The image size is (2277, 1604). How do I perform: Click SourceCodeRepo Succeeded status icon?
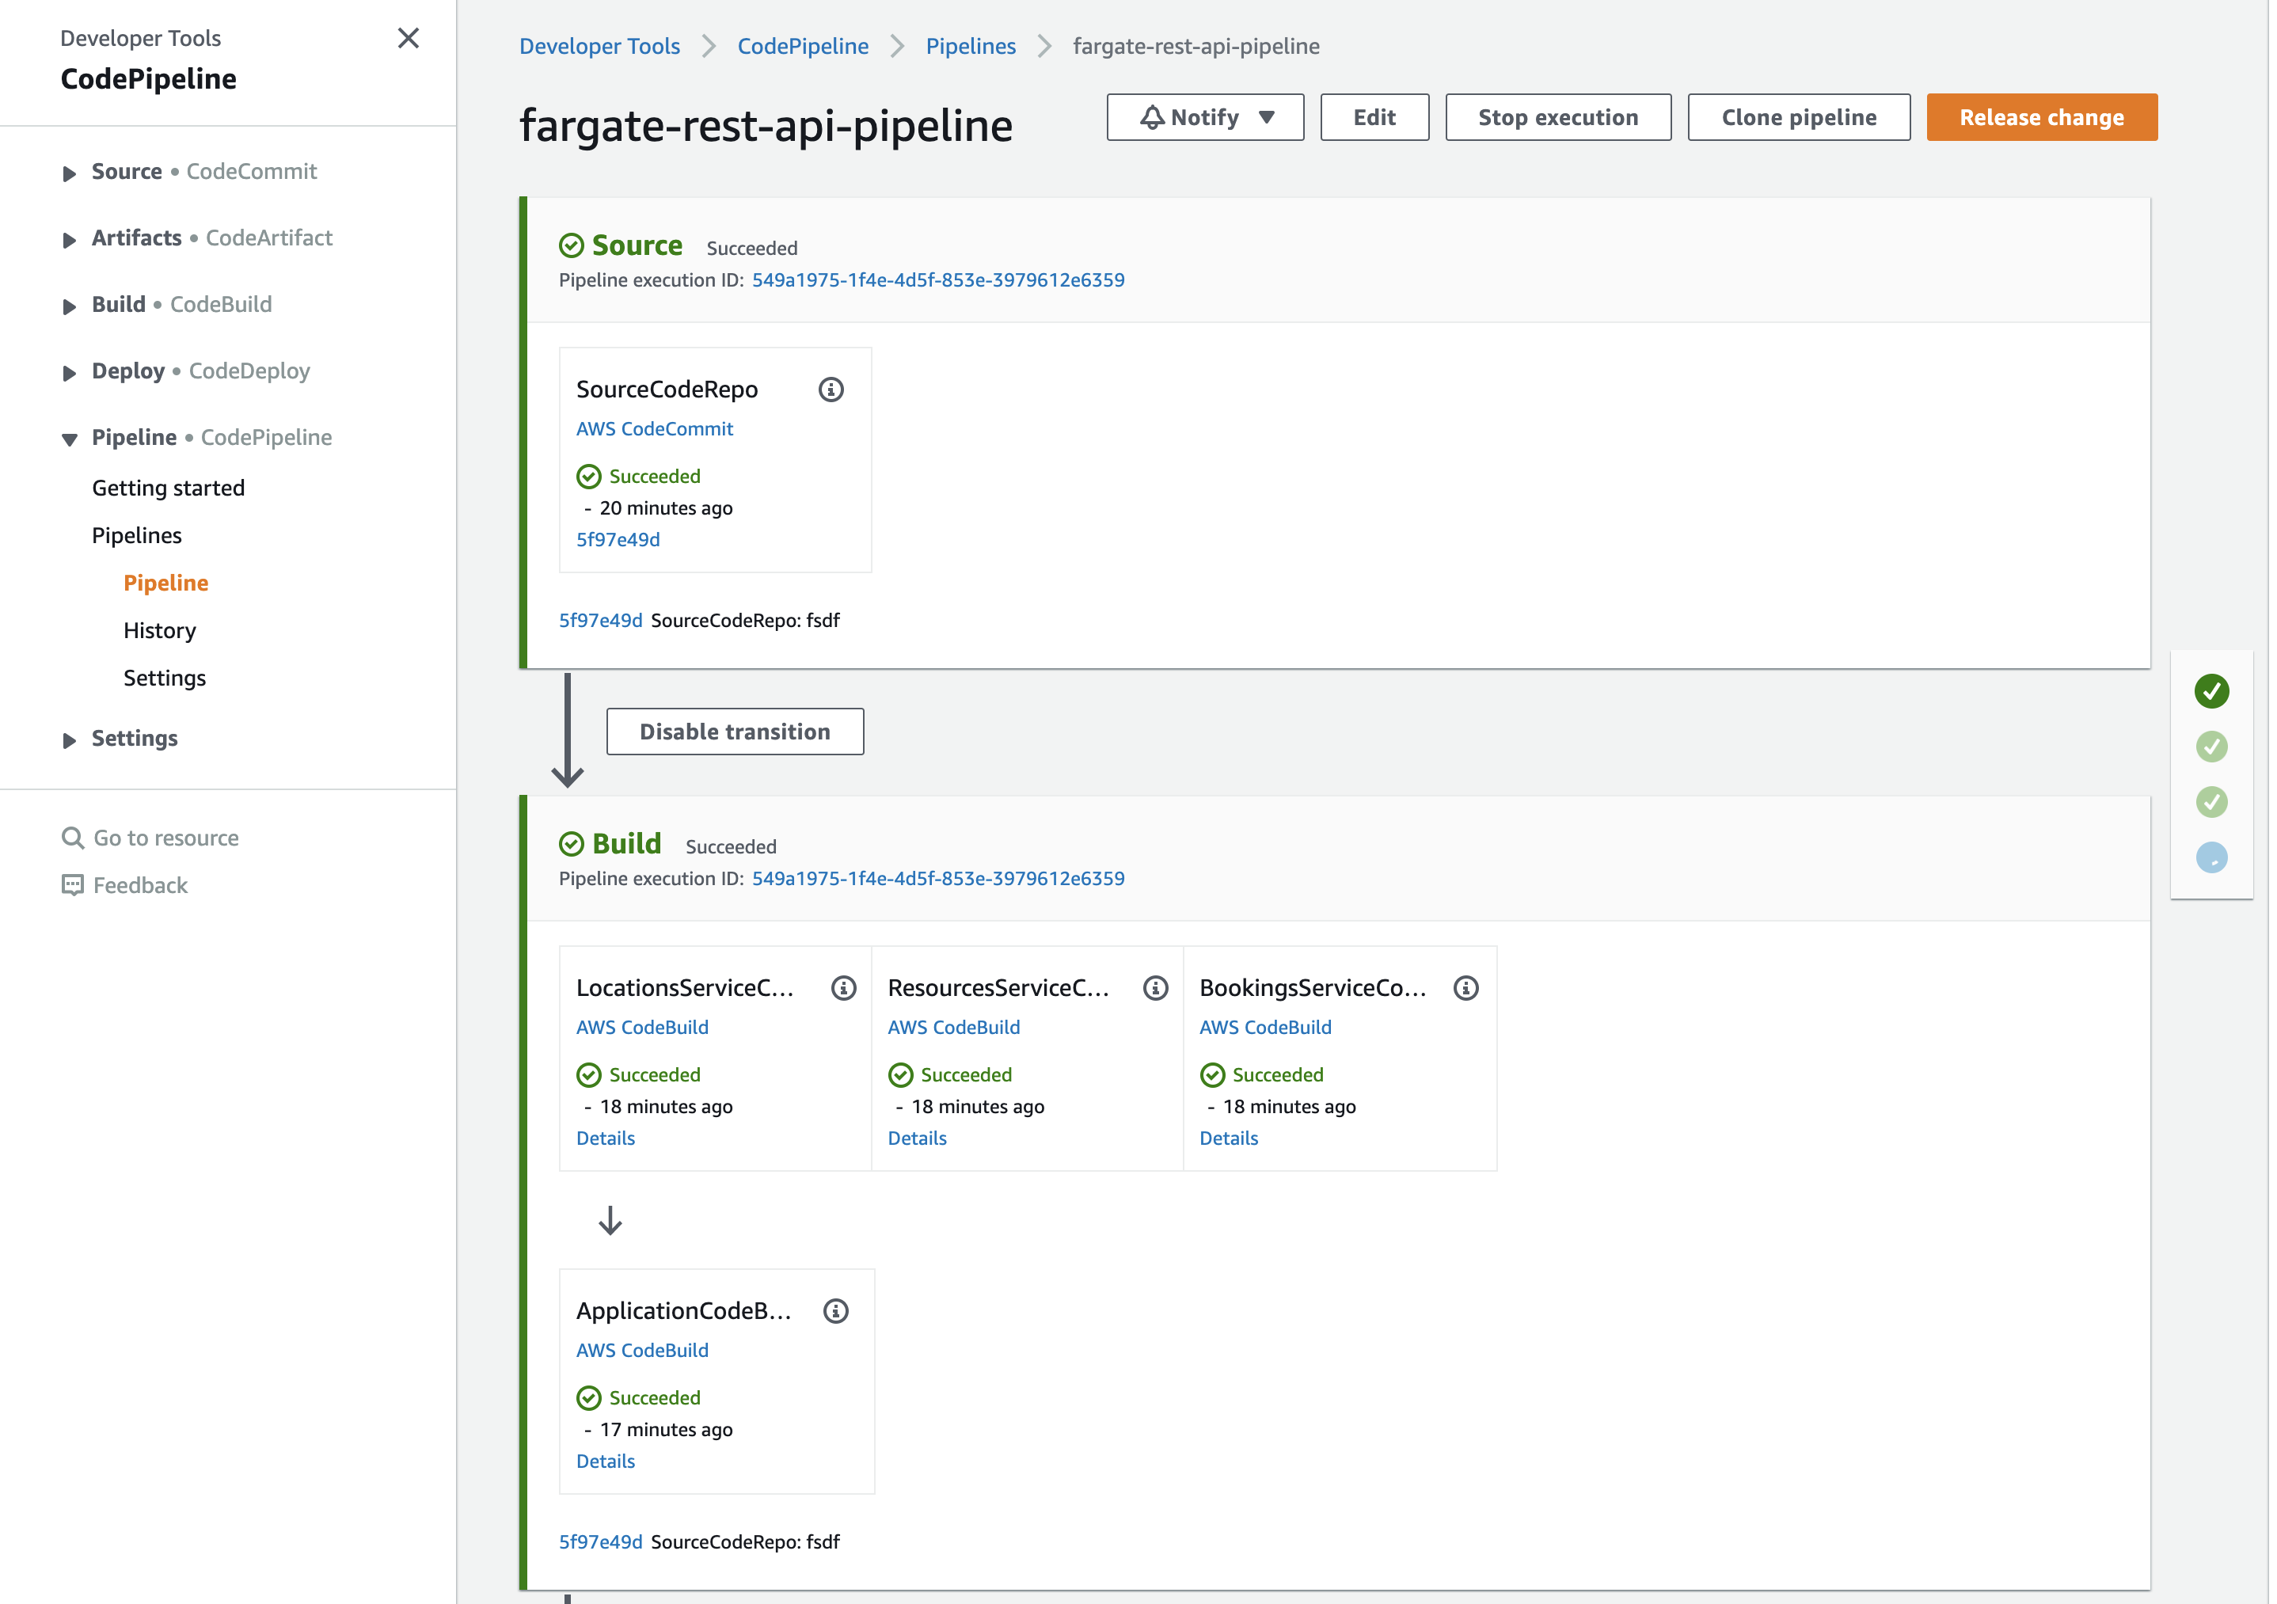(x=588, y=476)
